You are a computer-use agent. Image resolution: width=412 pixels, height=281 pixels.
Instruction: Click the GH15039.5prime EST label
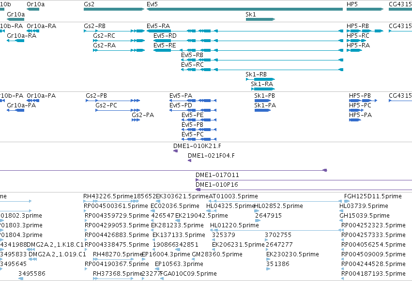[365, 216]
